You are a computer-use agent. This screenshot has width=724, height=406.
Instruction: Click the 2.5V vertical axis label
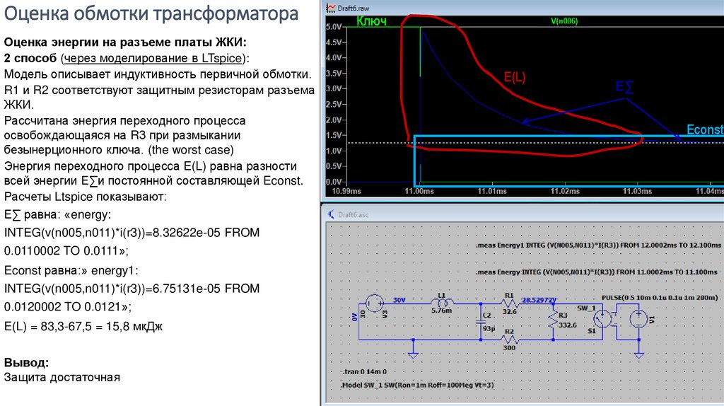tap(334, 105)
